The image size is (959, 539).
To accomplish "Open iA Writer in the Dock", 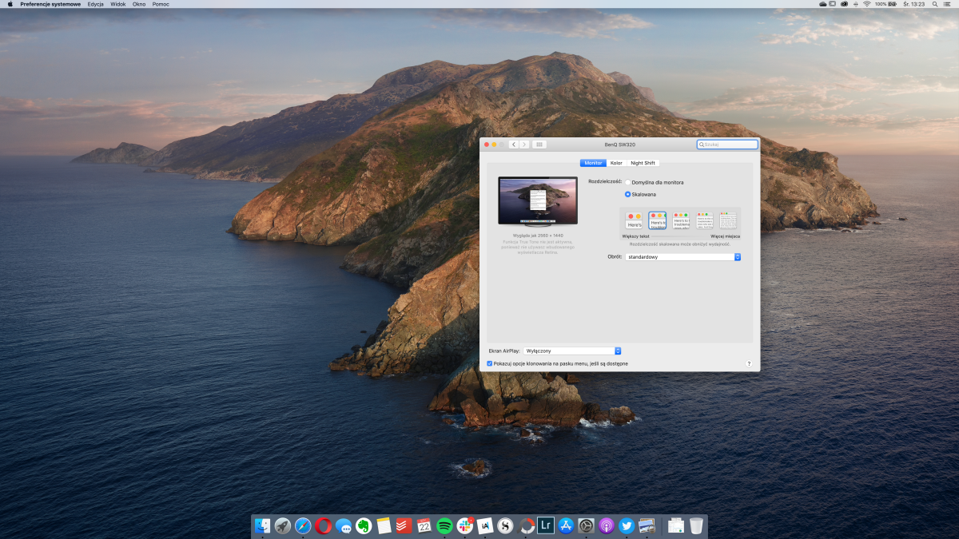I will tap(485, 525).
